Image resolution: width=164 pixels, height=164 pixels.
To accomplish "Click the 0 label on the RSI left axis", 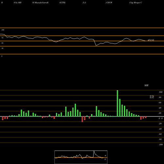I will tap(2, 56).
